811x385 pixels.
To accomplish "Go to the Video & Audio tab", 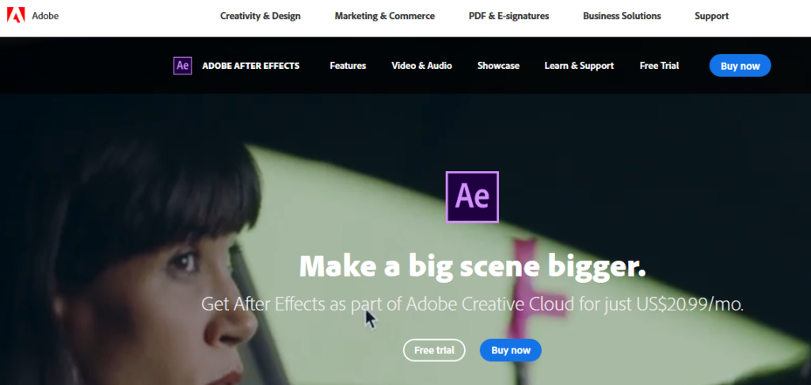I will click(x=421, y=66).
